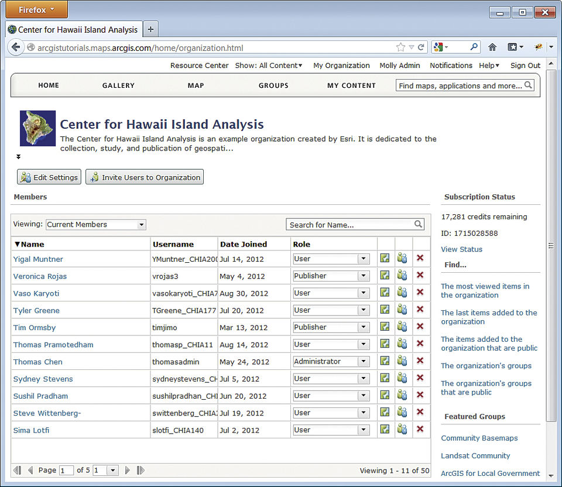Click the edit profile icon for Sima Lotfi
This screenshot has height=487, width=562.
[x=385, y=429]
